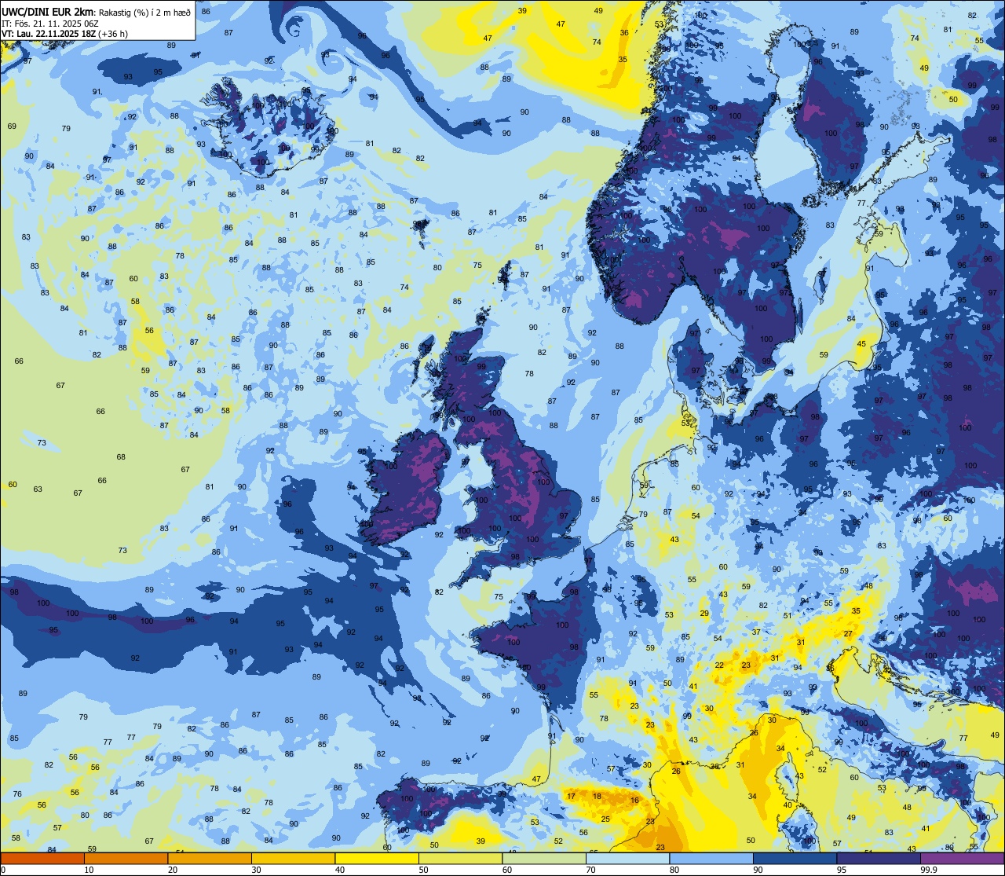Click the parameter label 'Rakastig (%) í 2 m hæð'
Screen dimensions: 1005x876
coord(144,11)
